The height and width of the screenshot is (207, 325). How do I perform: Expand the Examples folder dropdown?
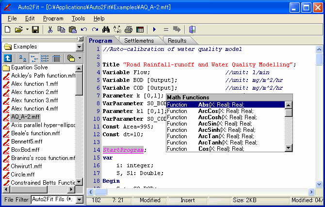pyautogui.click(x=80, y=47)
